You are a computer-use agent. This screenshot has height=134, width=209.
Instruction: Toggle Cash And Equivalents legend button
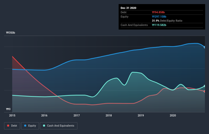[59, 126]
